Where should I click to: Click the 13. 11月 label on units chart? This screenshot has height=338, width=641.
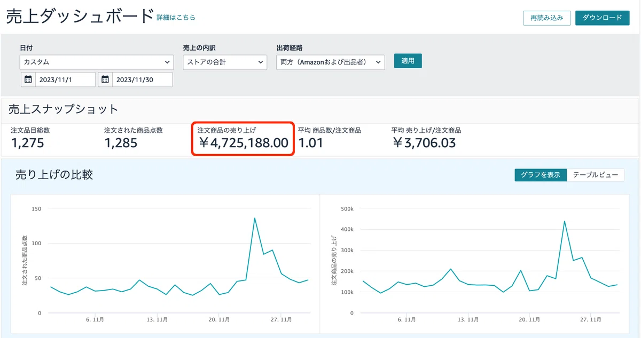point(157,320)
